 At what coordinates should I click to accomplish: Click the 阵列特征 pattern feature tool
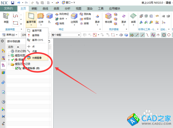pyautogui.click(x=62, y=14)
